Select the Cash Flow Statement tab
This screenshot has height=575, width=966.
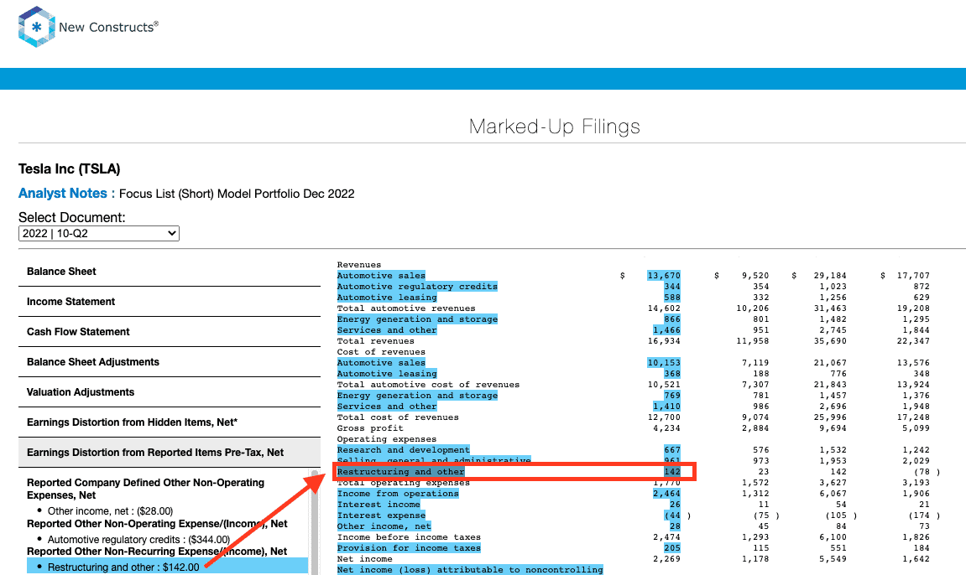(170, 331)
